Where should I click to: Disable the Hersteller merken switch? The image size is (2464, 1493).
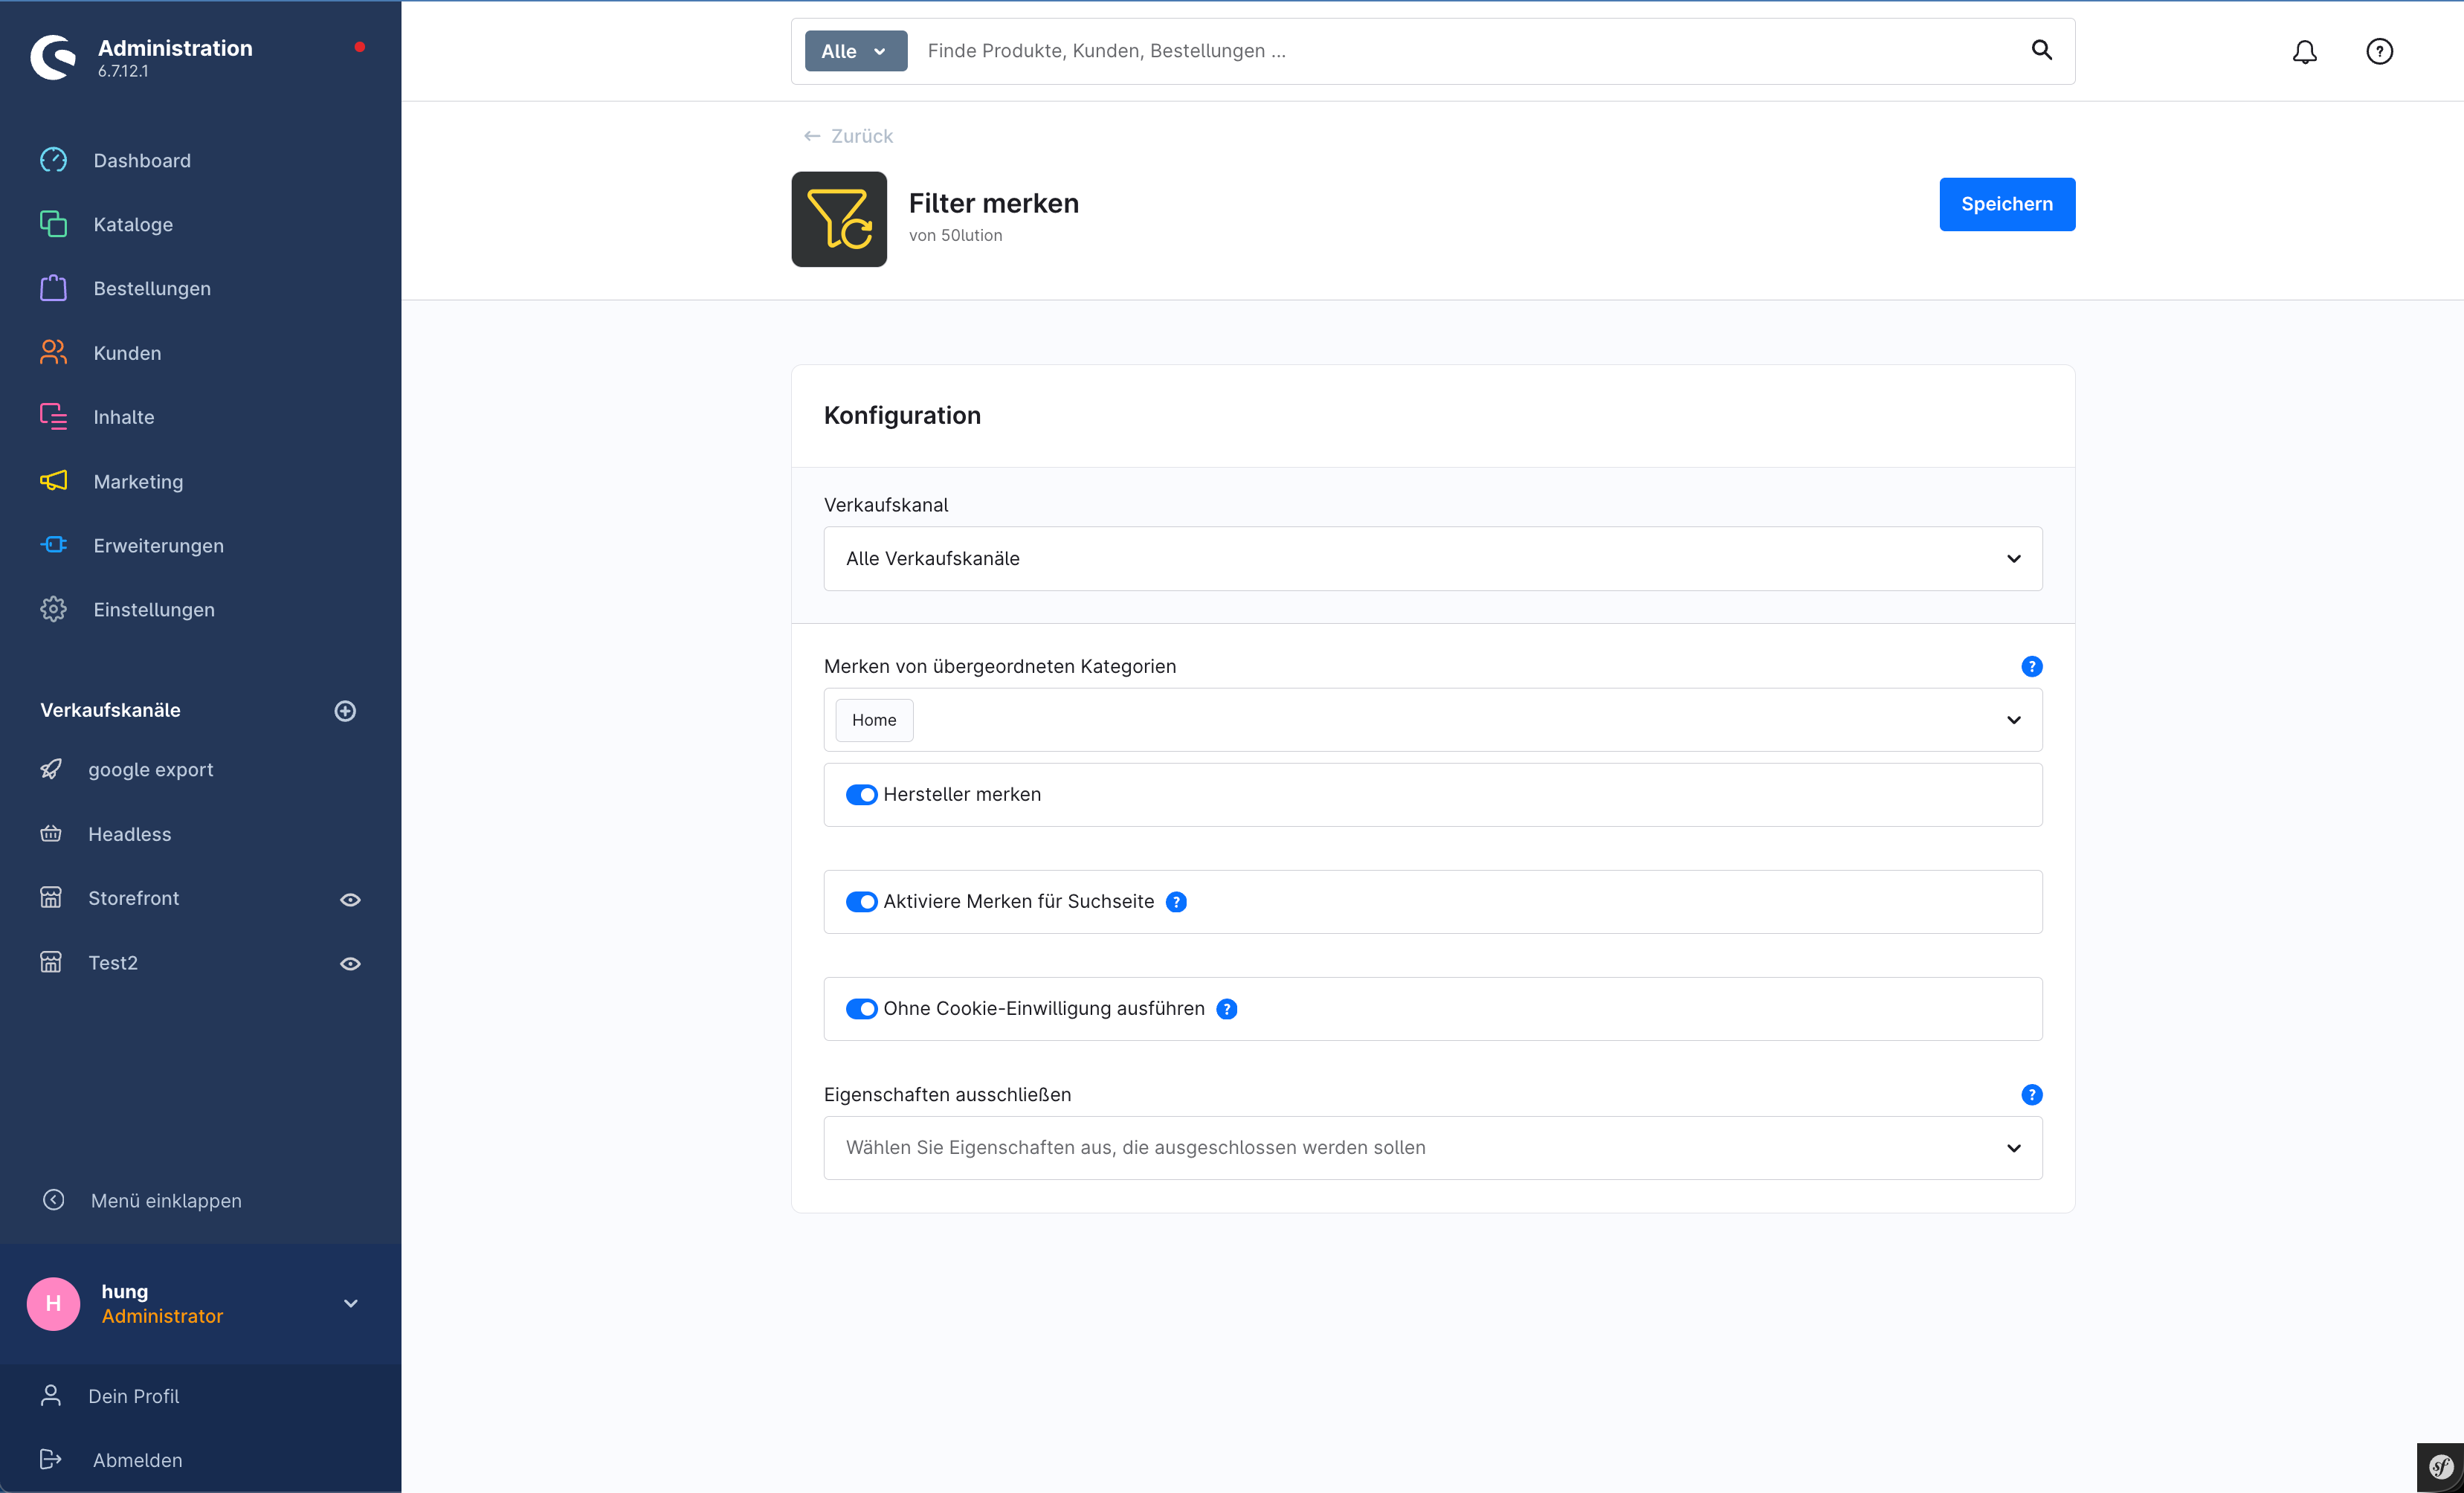861,795
